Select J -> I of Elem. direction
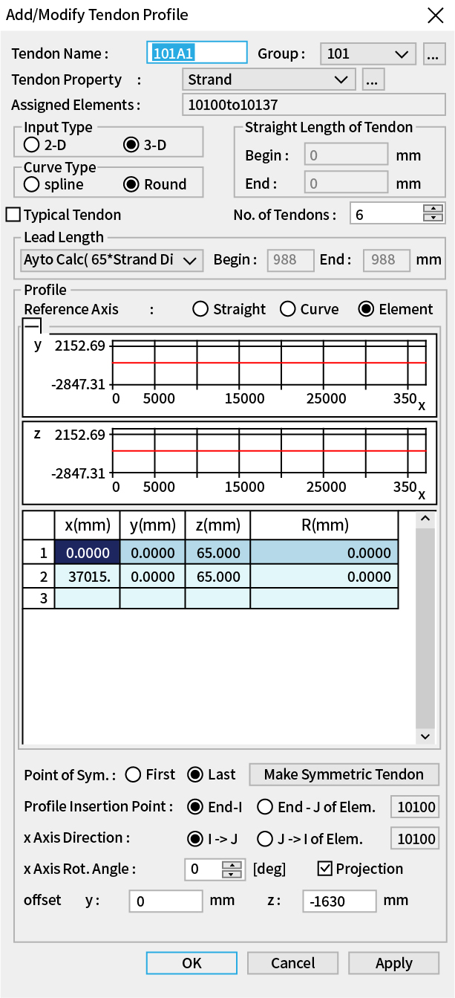Viewport: 455px width, 998px height. (265, 839)
